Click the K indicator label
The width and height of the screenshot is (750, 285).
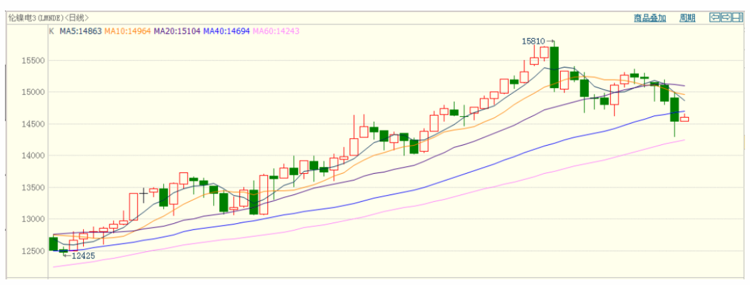[51, 31]
